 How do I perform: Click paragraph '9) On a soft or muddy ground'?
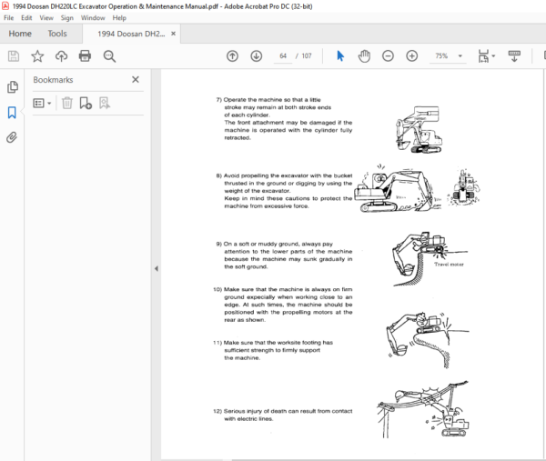click(x=284, y=255)
